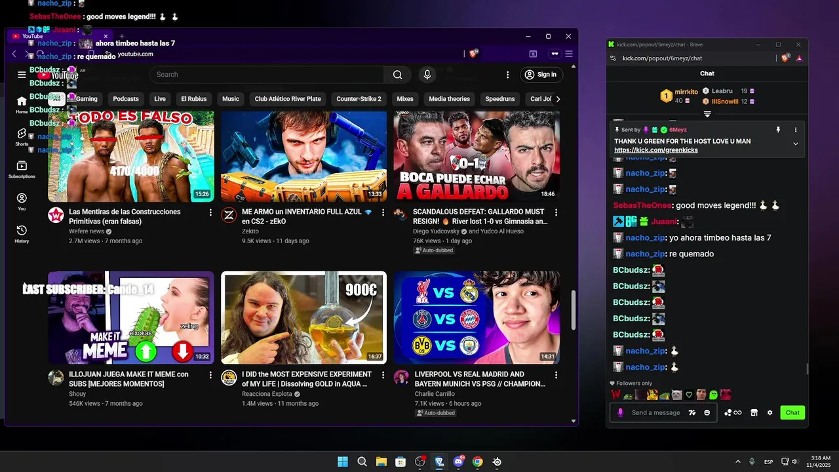Screen dimensions: 839x472
Task: Open the kick.com/greenkicks link
Action: 656,150
